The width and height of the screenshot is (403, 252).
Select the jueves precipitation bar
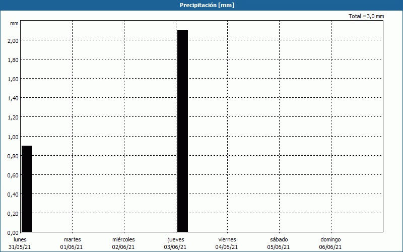pos(182,131)
